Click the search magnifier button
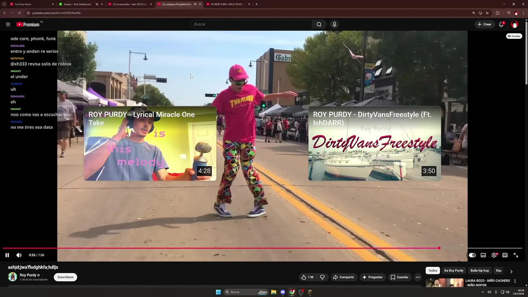Viewport: 528px width, 297px height. click(319, 24)
